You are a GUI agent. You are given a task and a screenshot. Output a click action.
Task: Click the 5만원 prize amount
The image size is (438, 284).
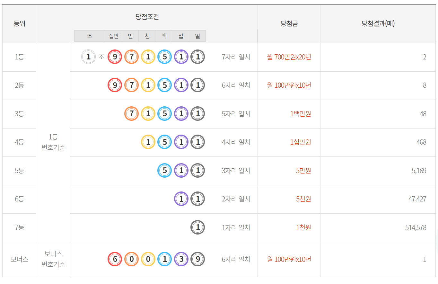(x=303, y=171)
